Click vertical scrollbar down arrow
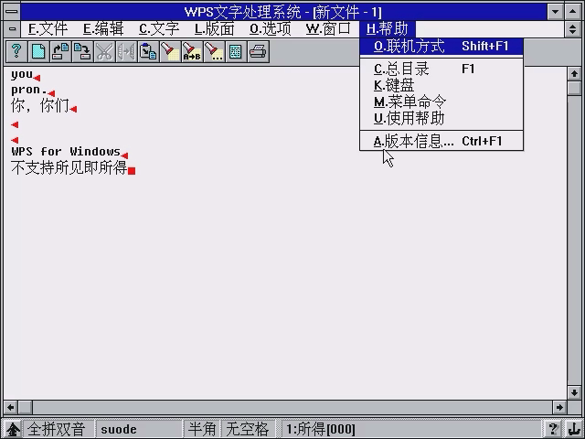 click(574, 392)
